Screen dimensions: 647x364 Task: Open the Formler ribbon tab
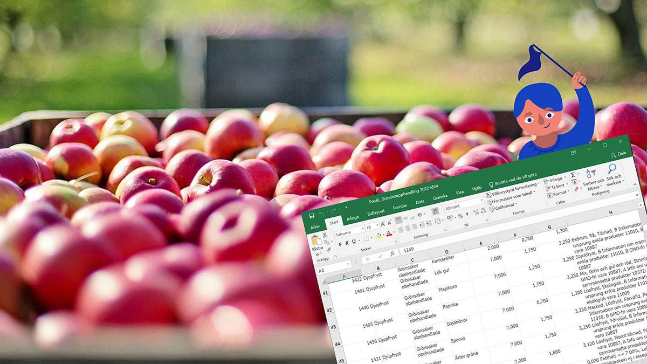(x=400, y=207)
